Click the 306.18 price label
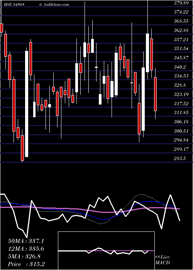The height and width of the screenshot is (270, 193). tap(181, 122)
